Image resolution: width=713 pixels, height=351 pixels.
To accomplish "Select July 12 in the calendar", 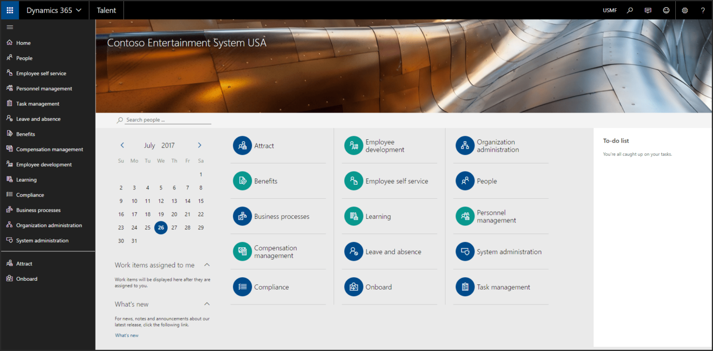I will coord(161,201).
